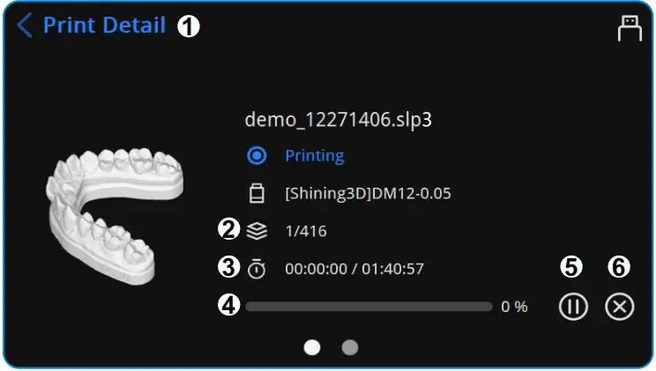Click the Print Detail title

pyautogui.click(x=105, y=25)
